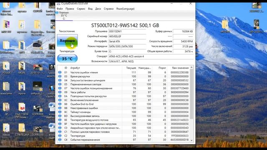Select the row Высокоуровневая запись
267x150 pixels.
point(123,116)
